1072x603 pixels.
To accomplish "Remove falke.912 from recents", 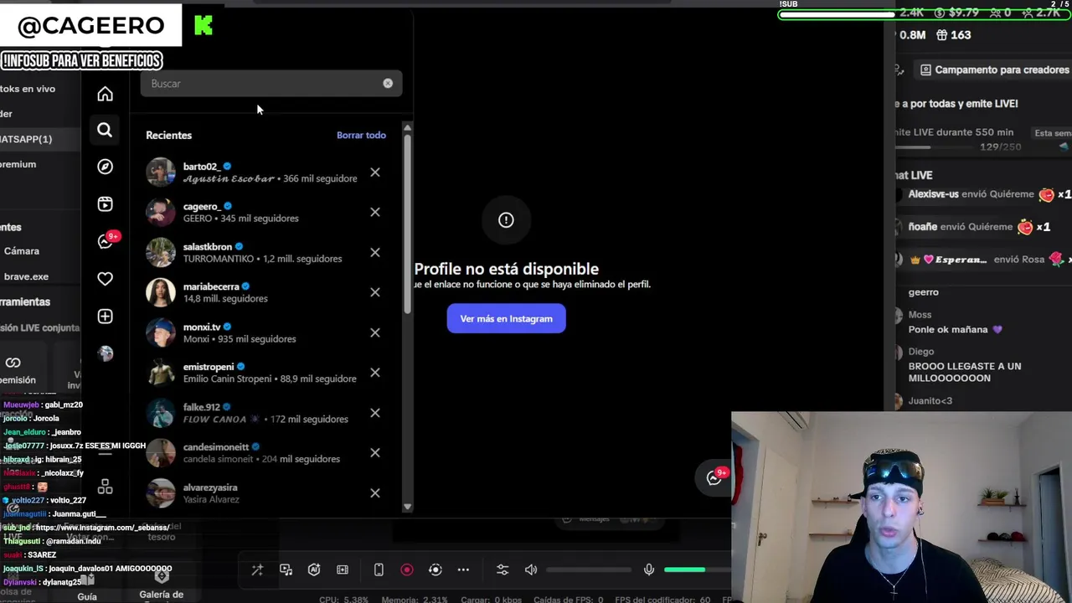I will click(375, 413).
